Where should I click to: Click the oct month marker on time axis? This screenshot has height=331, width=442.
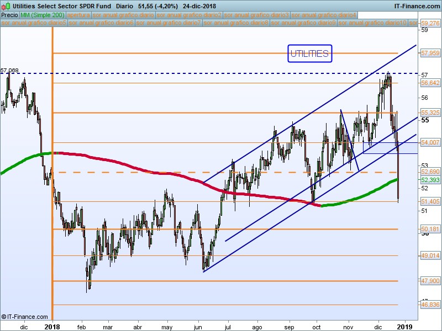[x=316, y=327]
